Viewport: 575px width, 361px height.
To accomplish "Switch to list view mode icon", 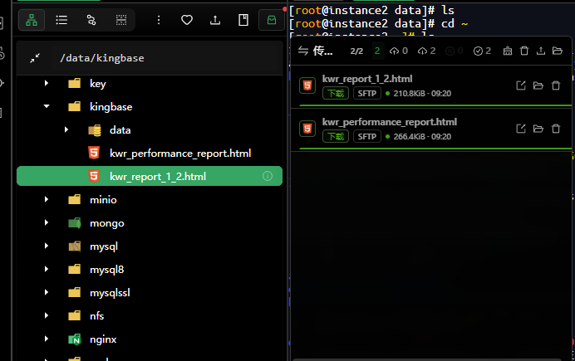I will [x=61, y=20].
